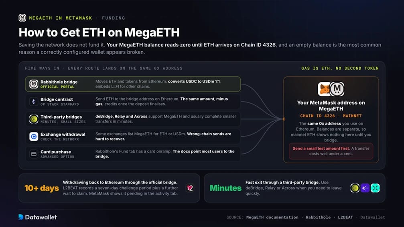Click the FUNDING breadcrumb label
Screen dimensions: 404x227
(x=114, y=18)
